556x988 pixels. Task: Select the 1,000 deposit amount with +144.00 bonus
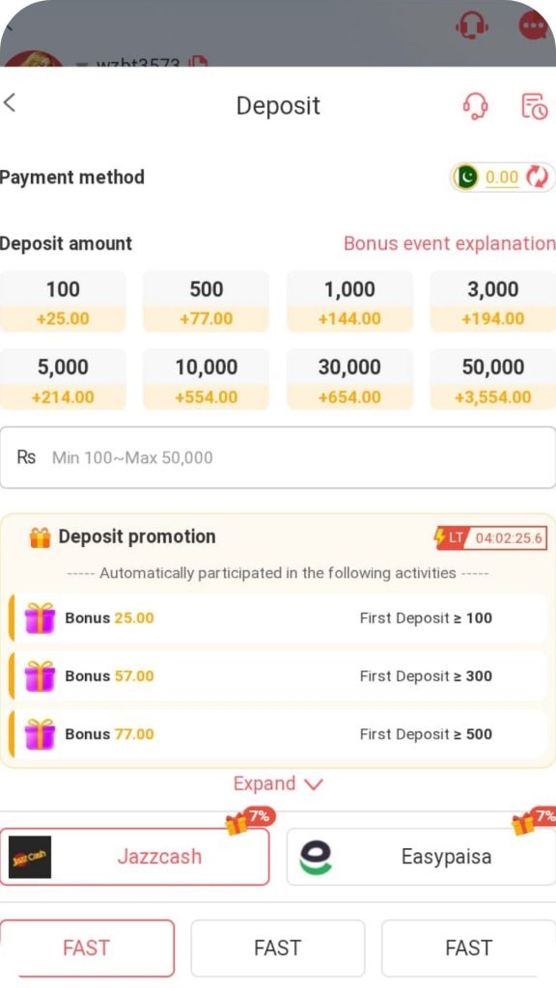pyautogui.click(x=349, y=301)
